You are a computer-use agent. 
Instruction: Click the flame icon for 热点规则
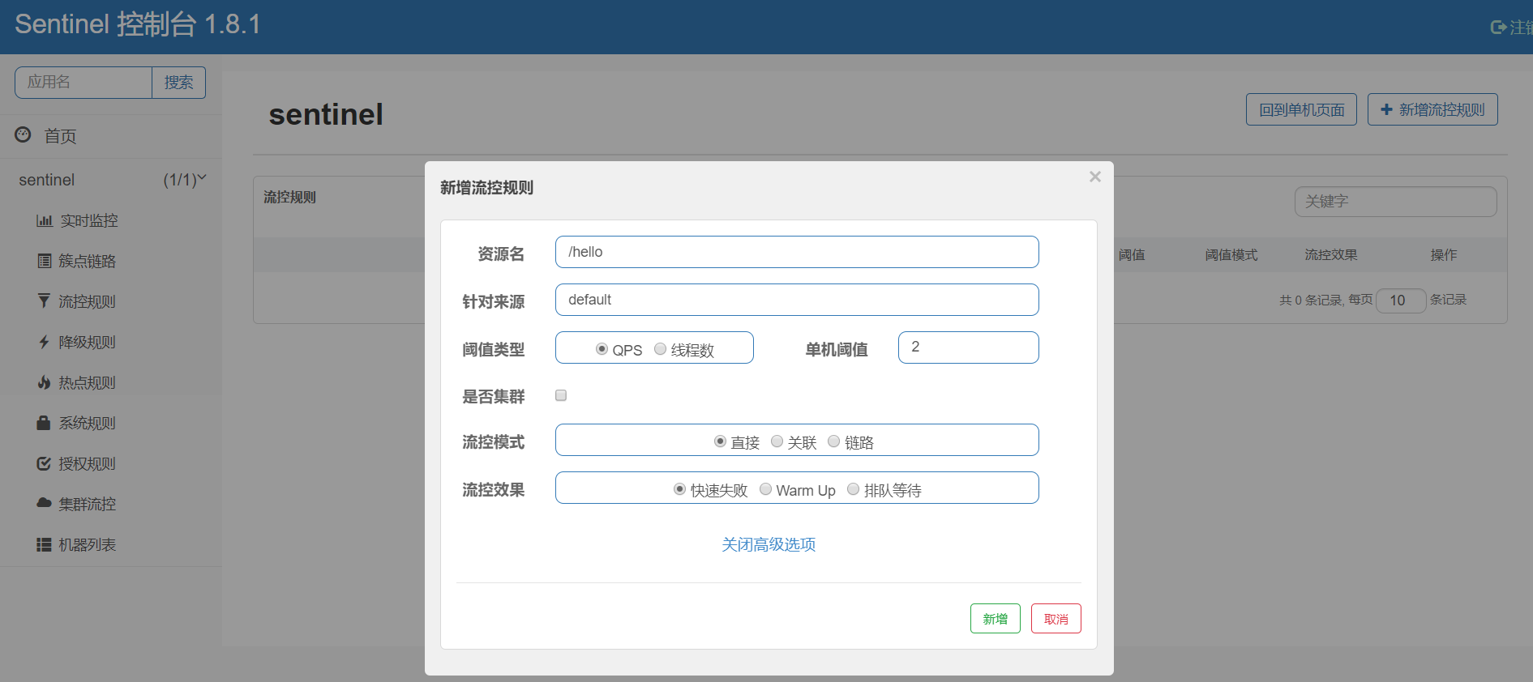point(44,382)
